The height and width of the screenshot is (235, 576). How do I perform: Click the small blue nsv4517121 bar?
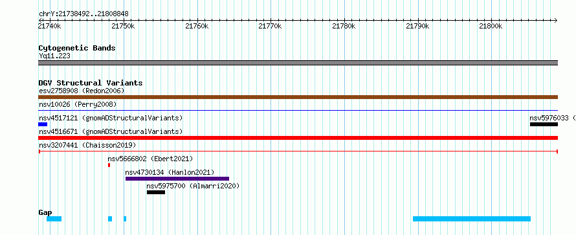[43, 124]
